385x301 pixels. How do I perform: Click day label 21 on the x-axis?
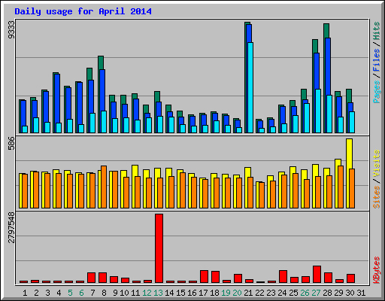point(248,293)
